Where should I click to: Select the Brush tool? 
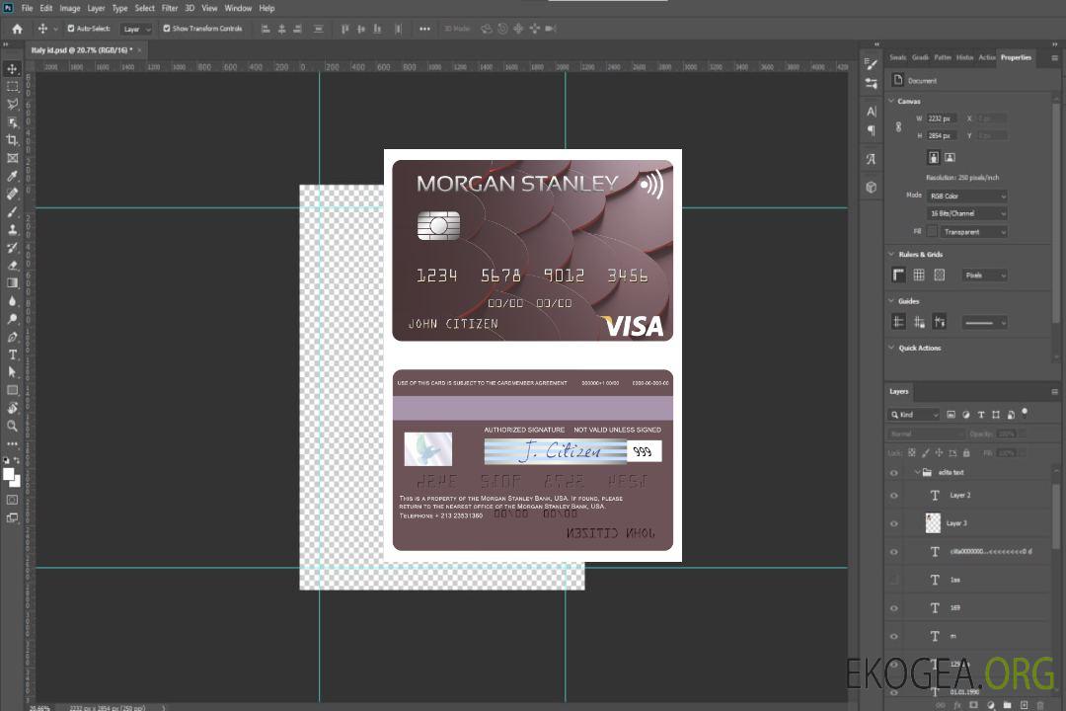click(x=12, y=211)
